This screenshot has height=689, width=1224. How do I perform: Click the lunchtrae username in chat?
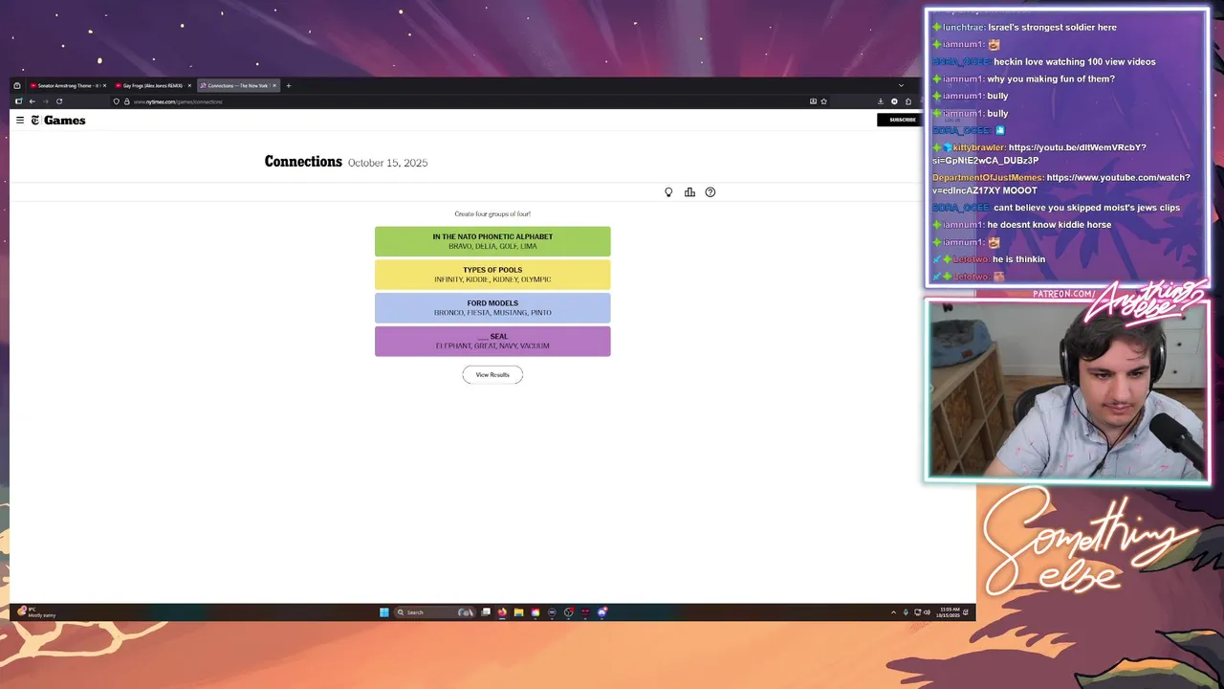coord(963,27)
